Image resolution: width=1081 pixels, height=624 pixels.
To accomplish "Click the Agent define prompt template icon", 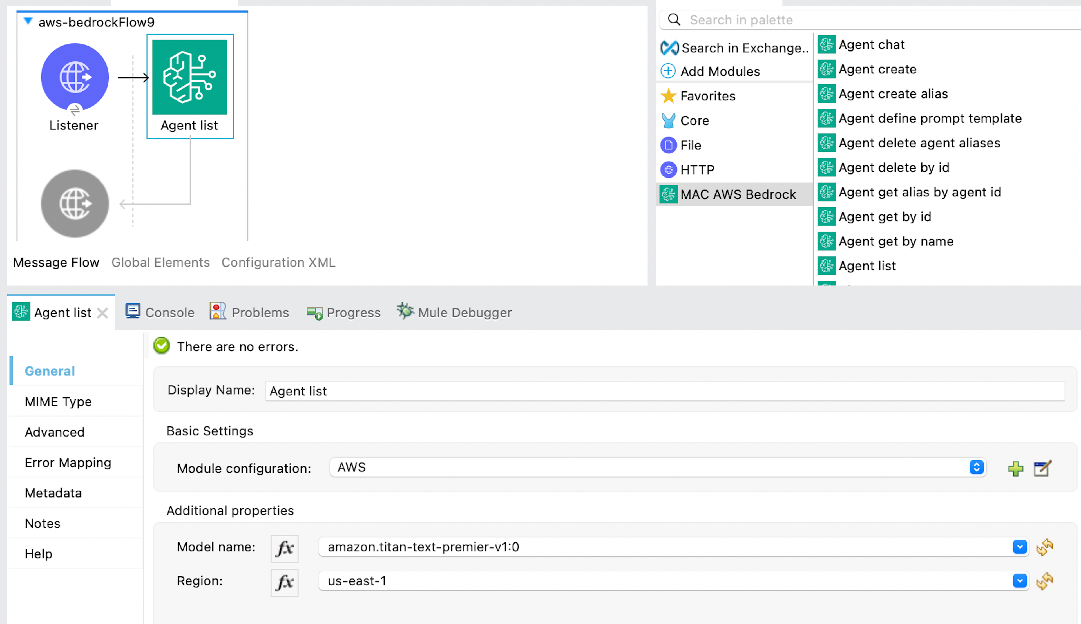I will pyautogui.click(x=827, y=118).
